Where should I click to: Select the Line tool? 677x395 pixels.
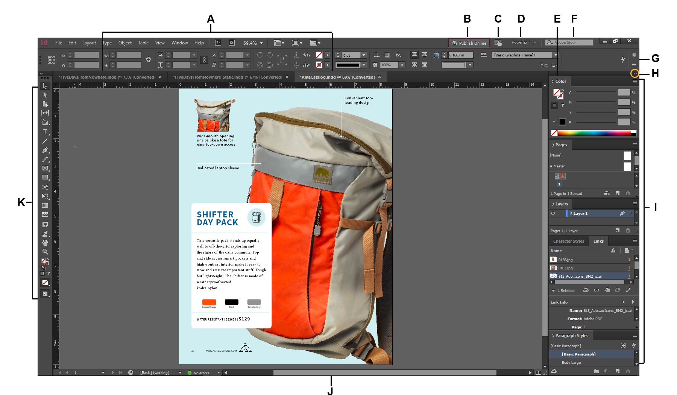[x=45, y=141]
